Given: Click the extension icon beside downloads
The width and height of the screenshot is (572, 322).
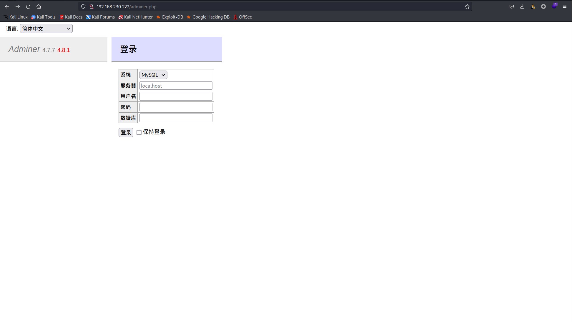Looking at the screenshot, I should tap(533, 6).
